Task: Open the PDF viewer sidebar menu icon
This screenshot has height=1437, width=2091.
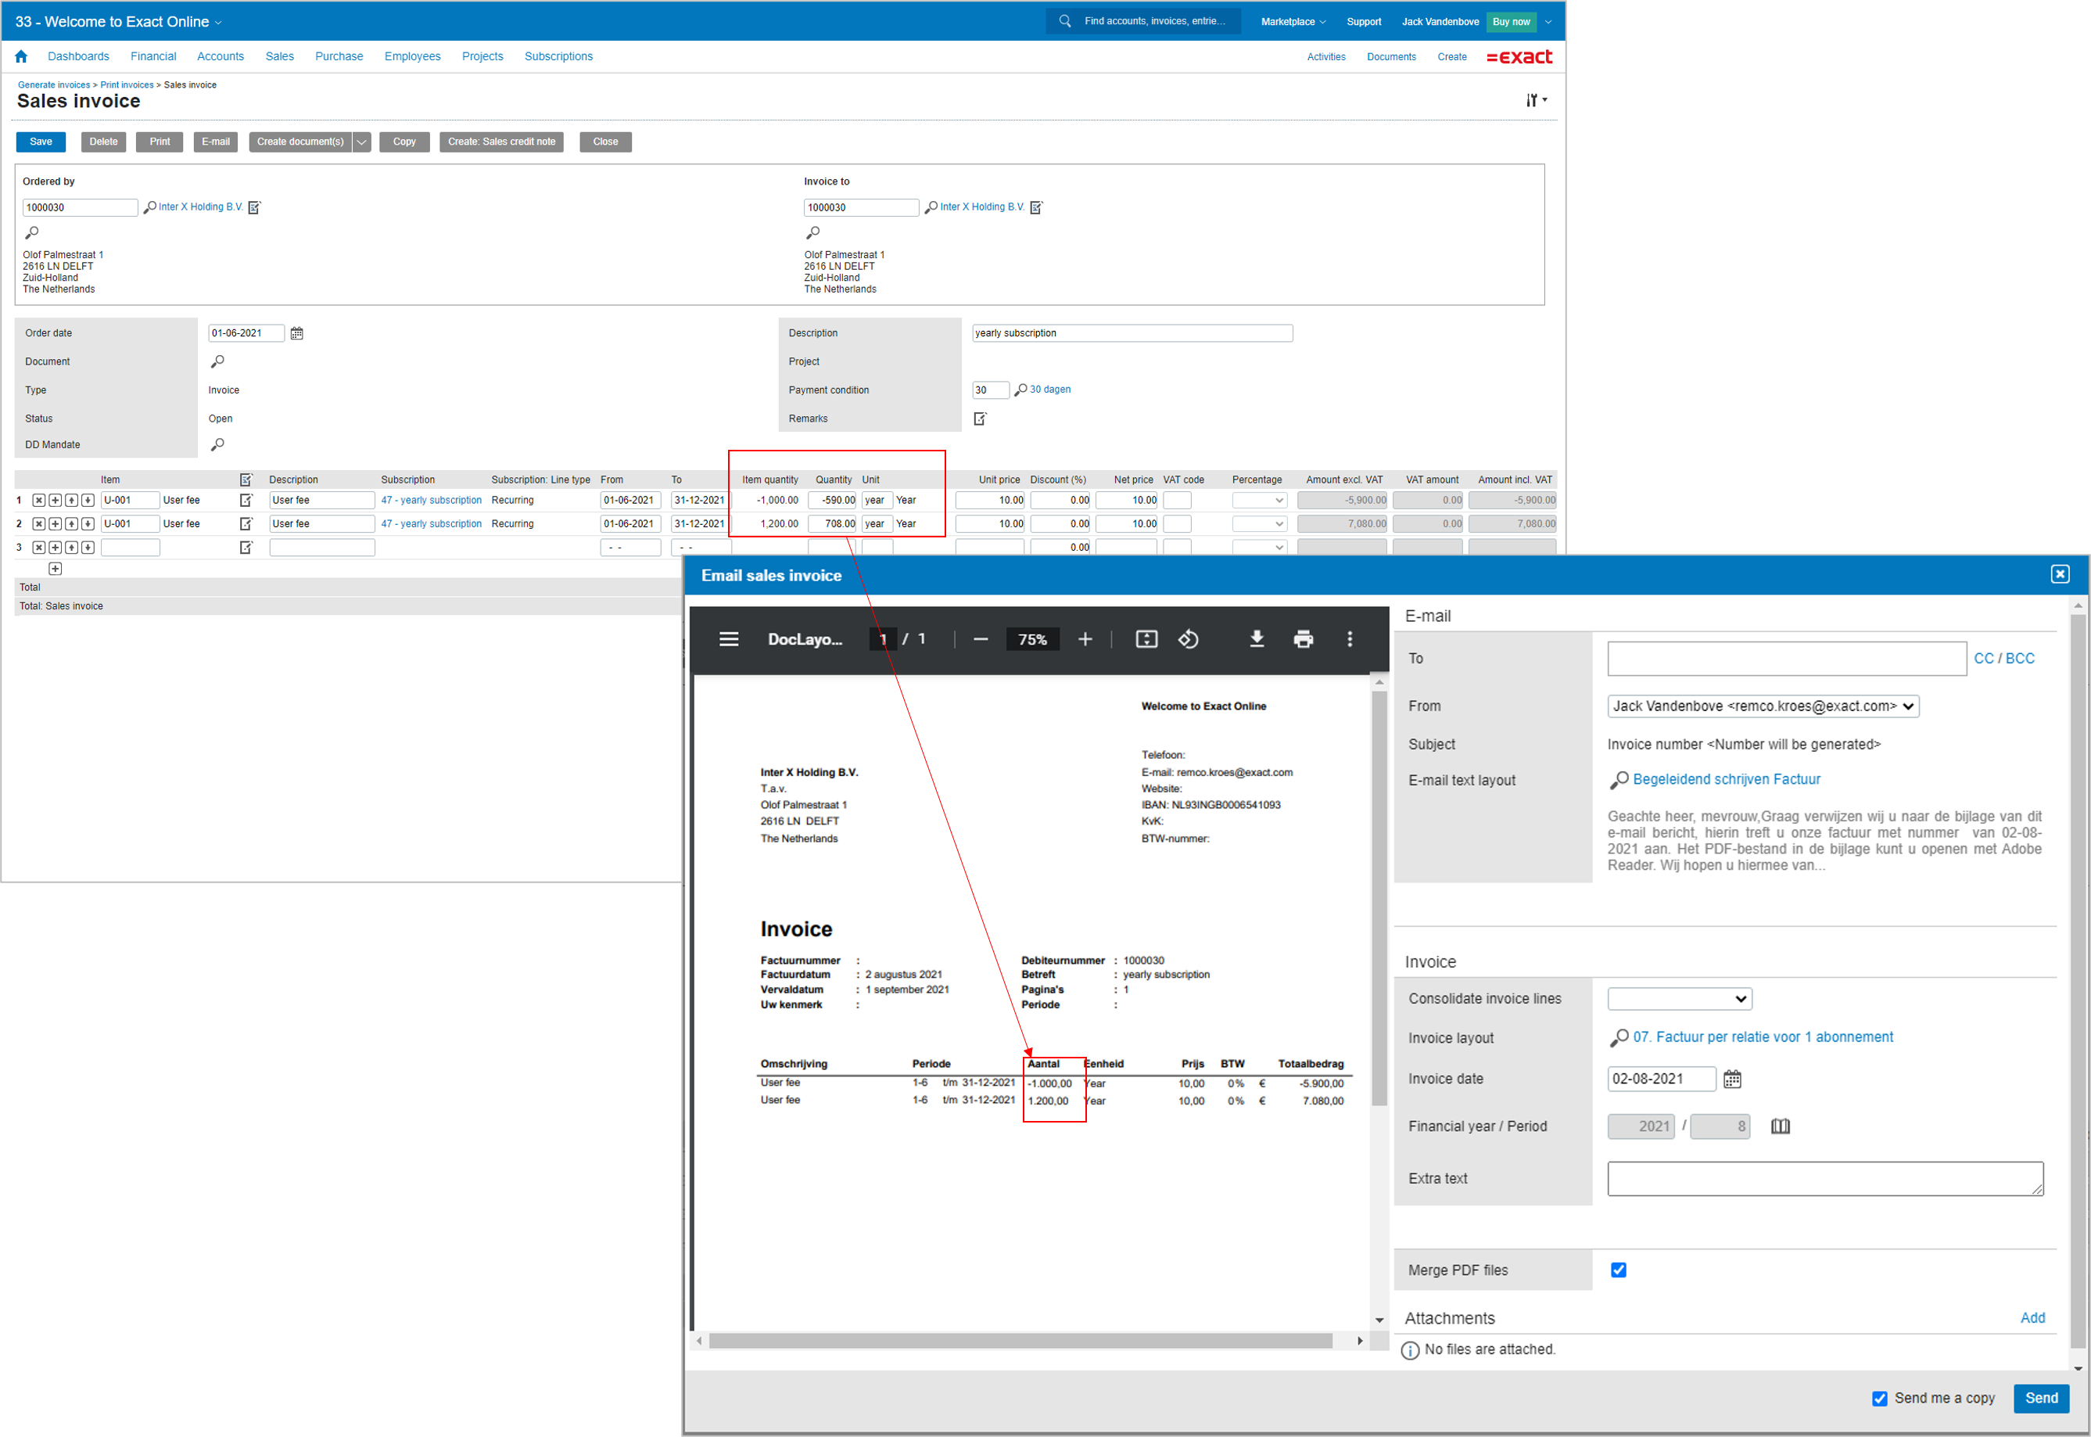Action: [x=728, y=639]
